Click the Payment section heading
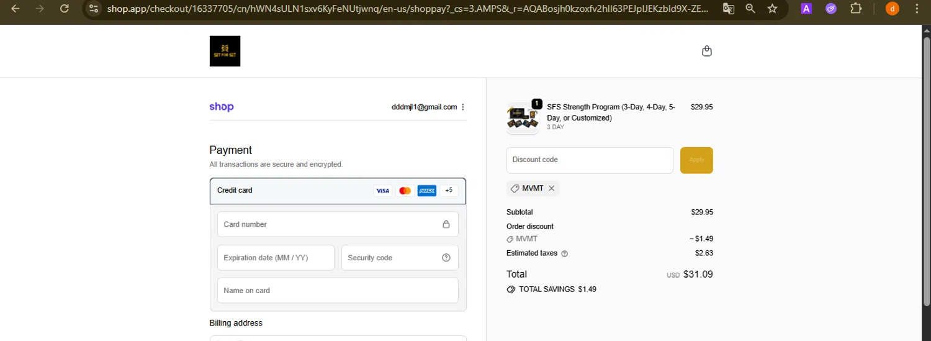 231,150
